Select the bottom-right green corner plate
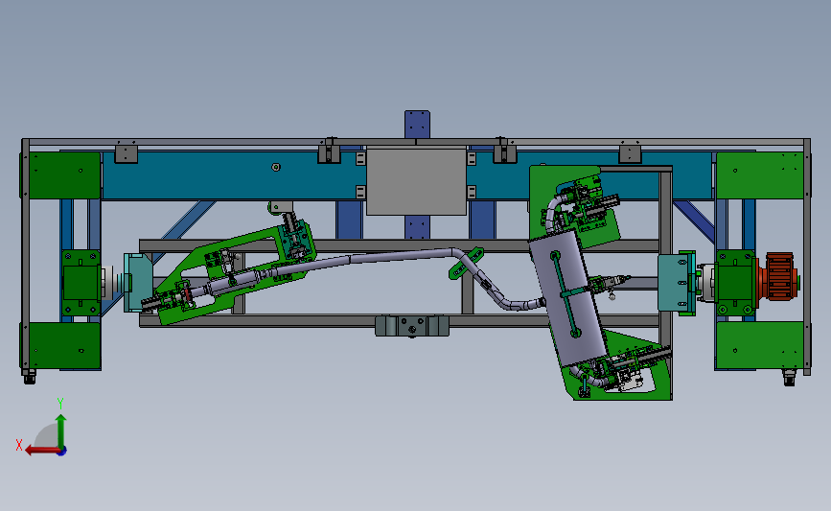The height and width of the screenshot is (511, 831). click(759, 345)
